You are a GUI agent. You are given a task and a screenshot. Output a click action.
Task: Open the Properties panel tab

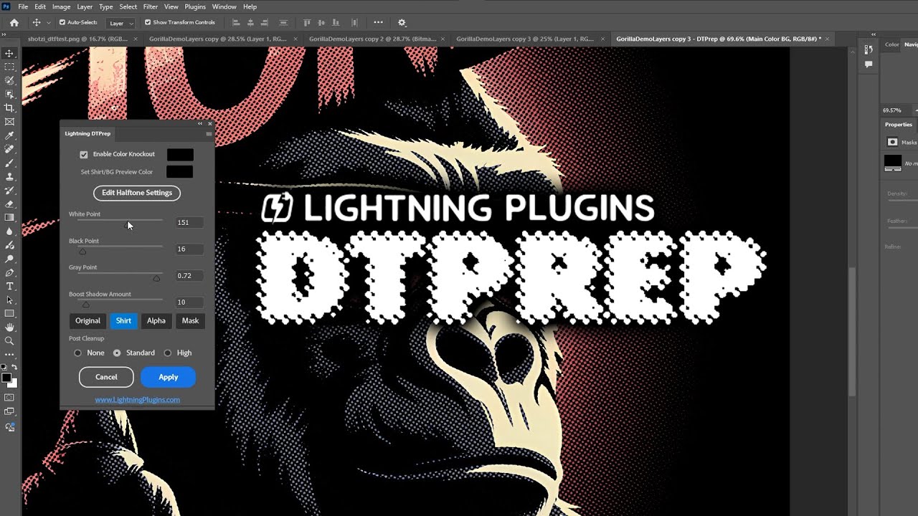point(899,125)
